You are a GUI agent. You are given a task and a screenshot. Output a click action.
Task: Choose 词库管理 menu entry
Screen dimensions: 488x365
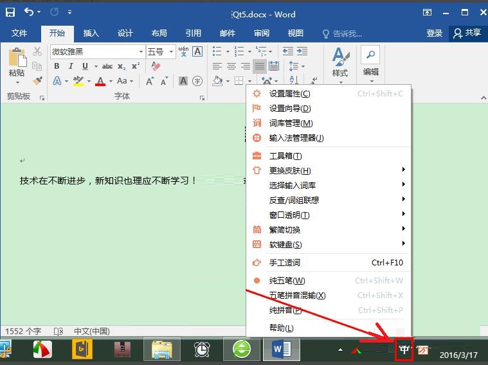(x=329, y=123)
